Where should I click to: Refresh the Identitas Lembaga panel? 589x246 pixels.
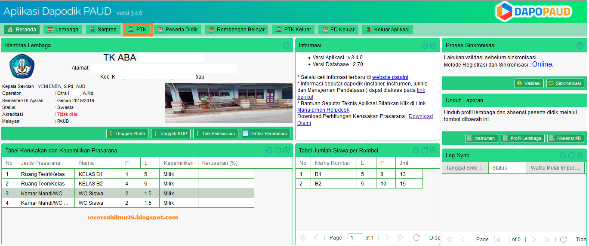[x=286, y=45]
